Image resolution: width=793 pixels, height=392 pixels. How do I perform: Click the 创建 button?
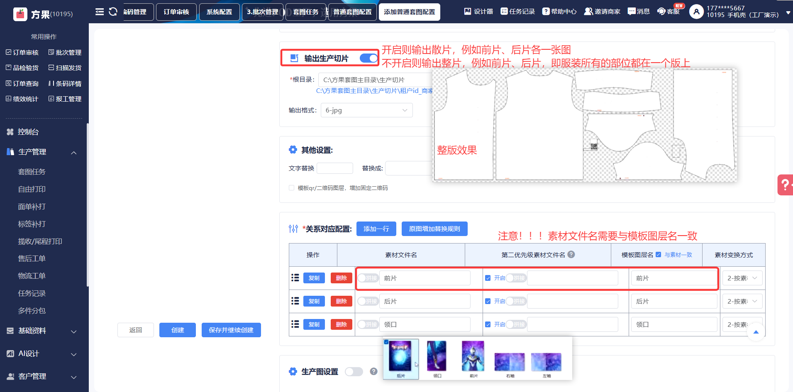(x=178, y=330)
